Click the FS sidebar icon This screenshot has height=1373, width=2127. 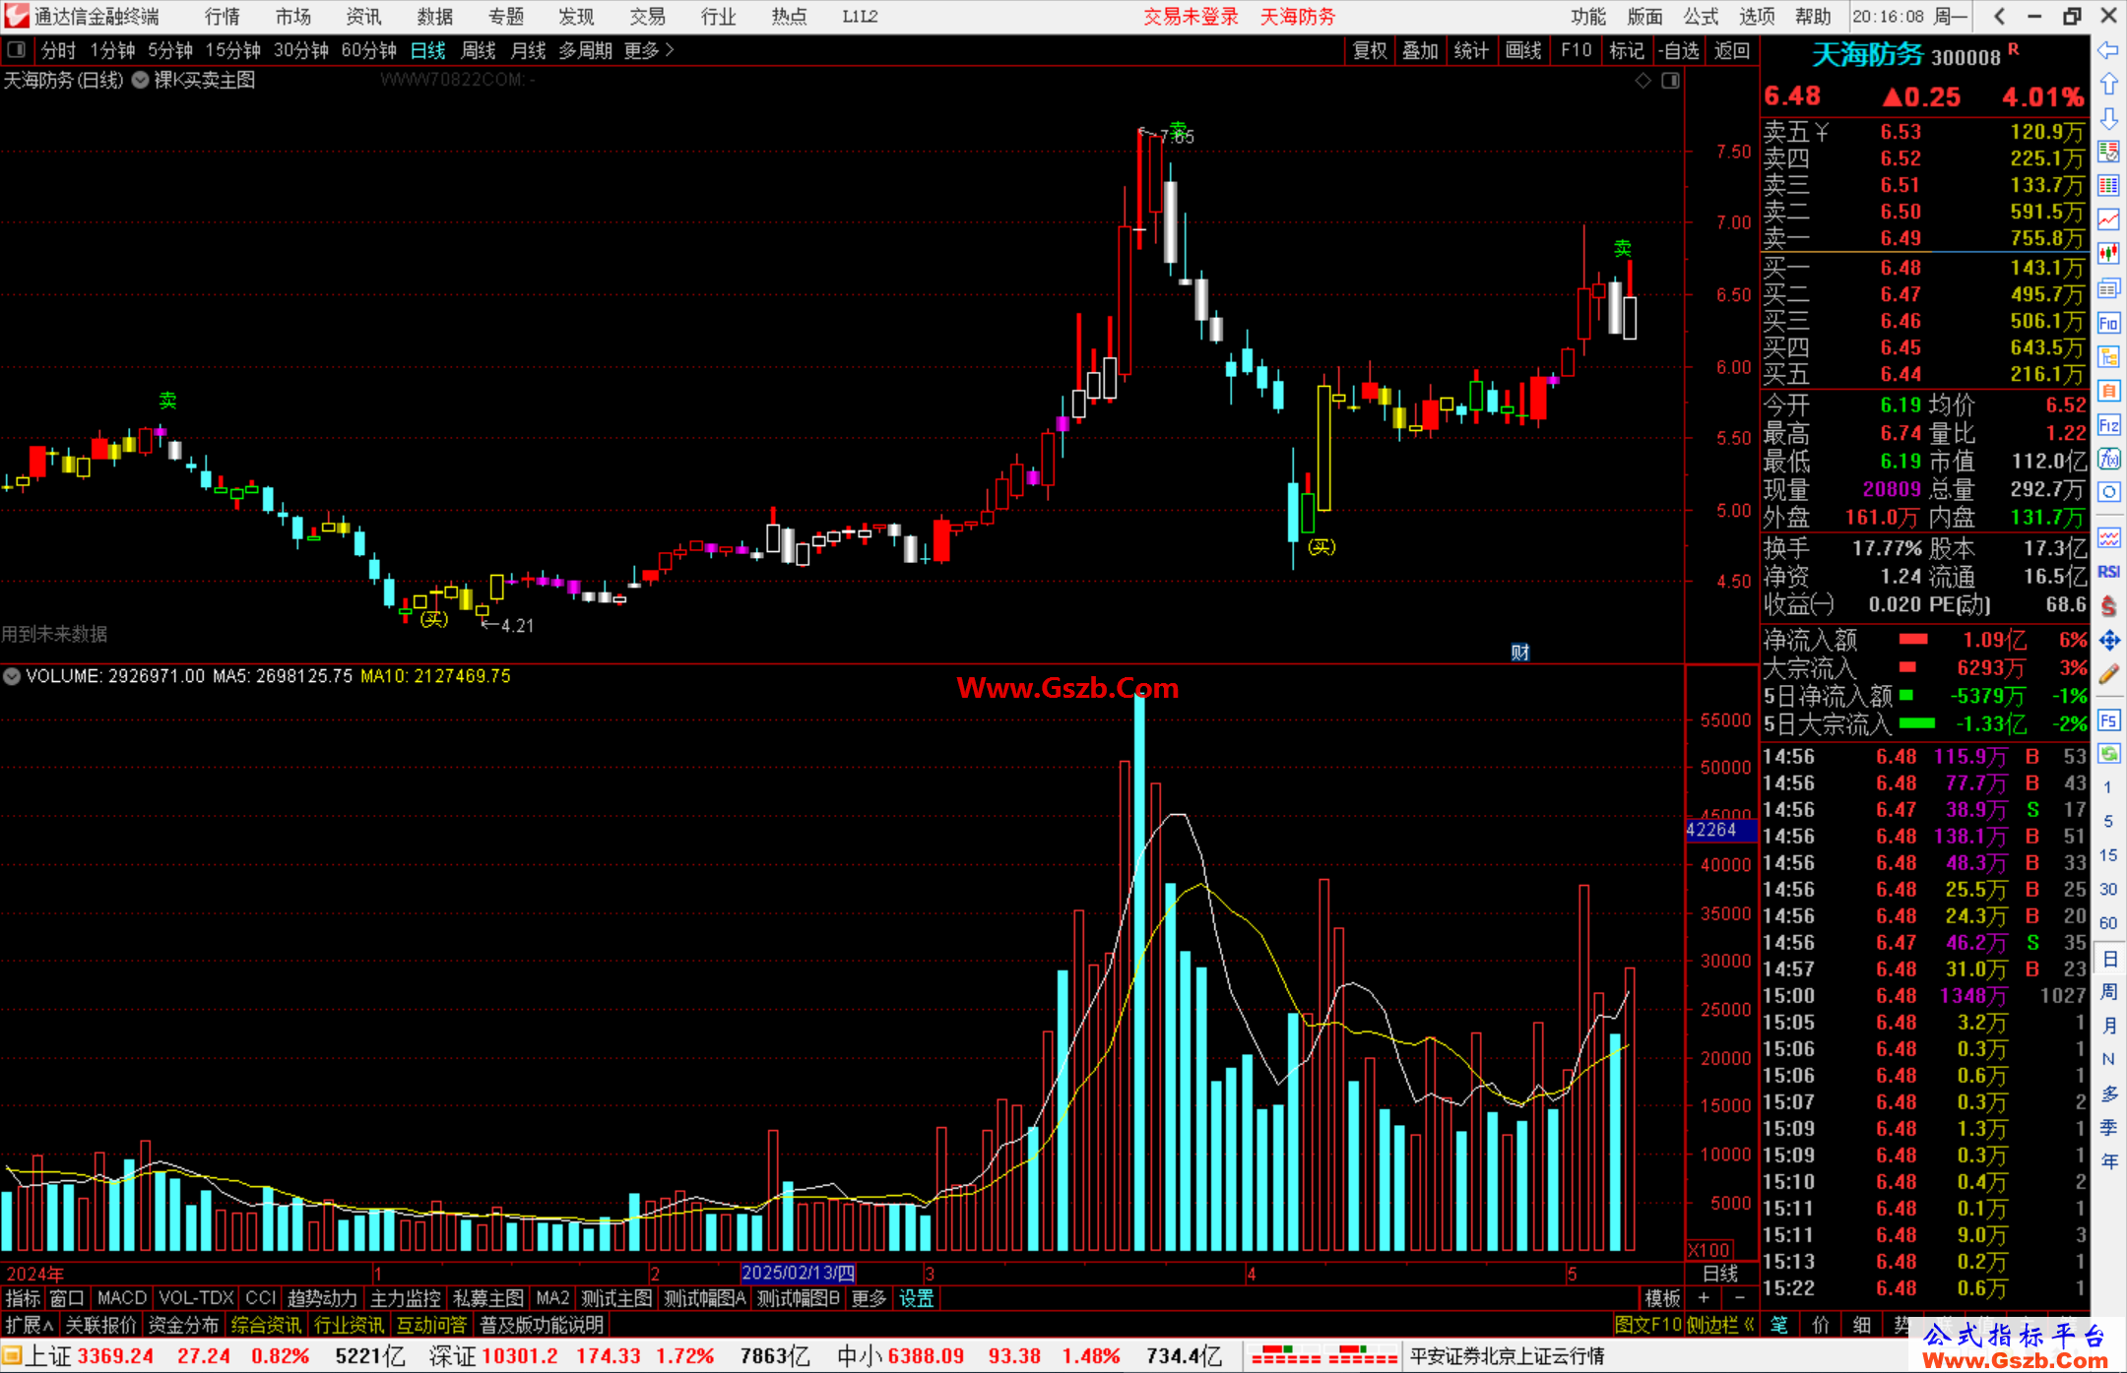2108,720
